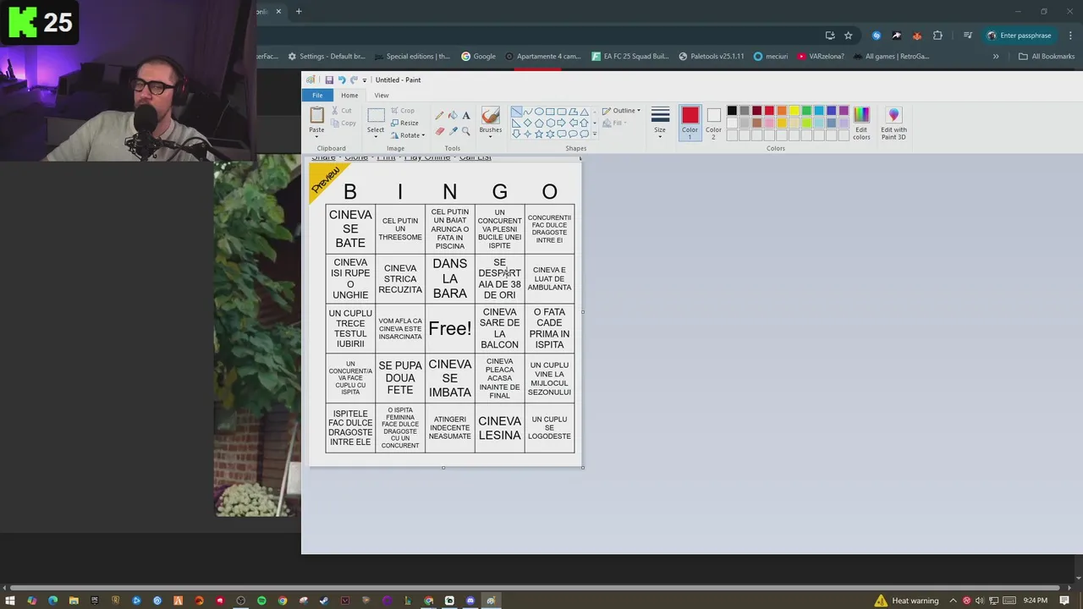Image resolution: width=1083 pixels, height=609 pixels.
Task: Select the Fill with color bucket tool
Action: (453, 115)
